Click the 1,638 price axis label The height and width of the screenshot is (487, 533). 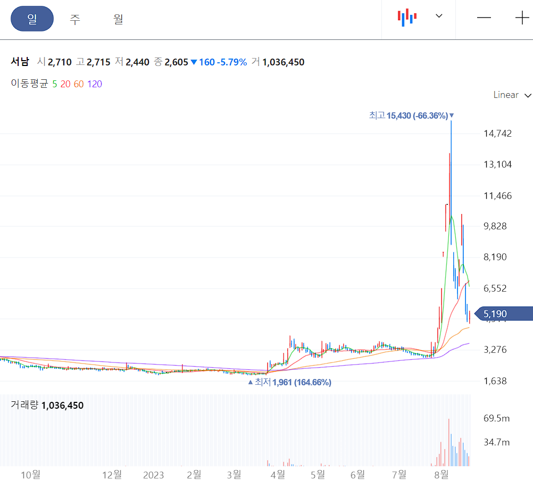(x=495, y=381)
